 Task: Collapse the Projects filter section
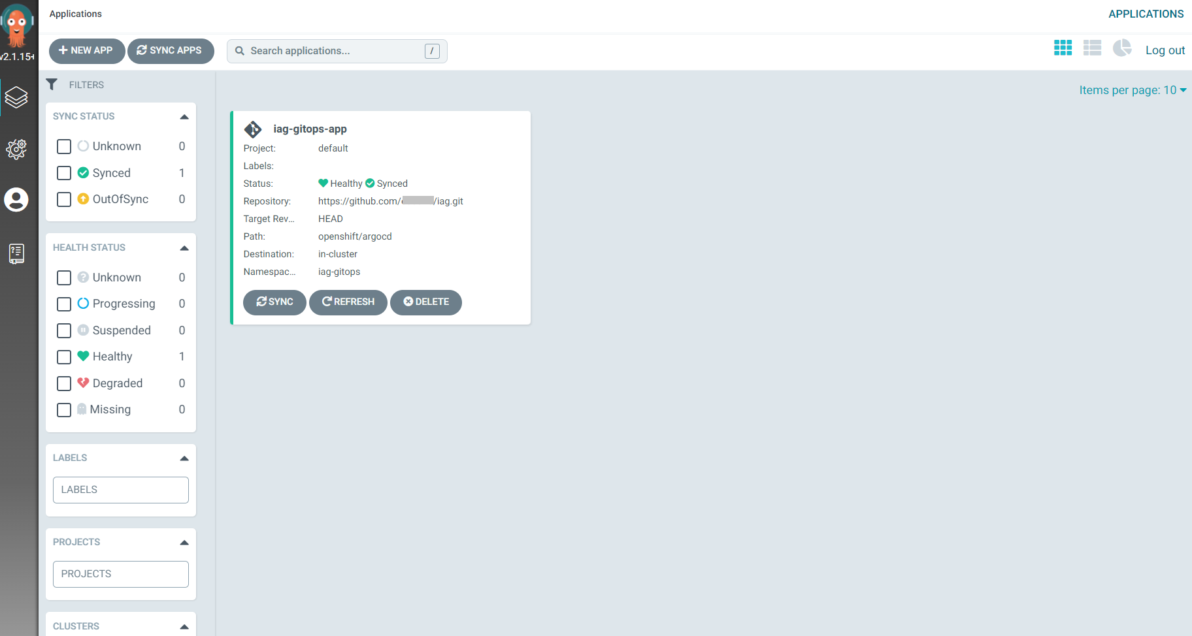[184, 543]
